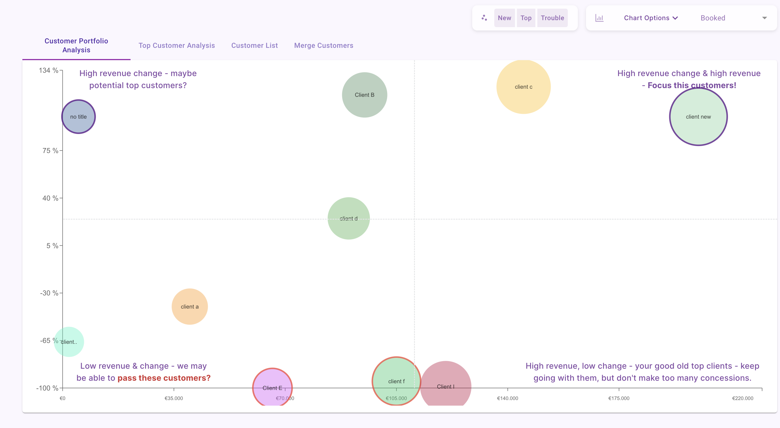
Task: Click the bar chart icon
Action: tap(599, 18)
